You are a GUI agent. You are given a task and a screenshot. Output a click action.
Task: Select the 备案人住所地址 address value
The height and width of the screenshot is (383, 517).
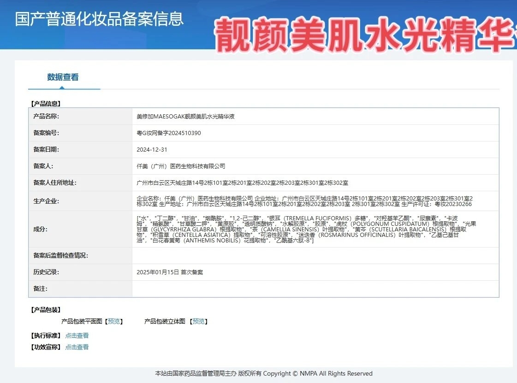tap(242, 183)
